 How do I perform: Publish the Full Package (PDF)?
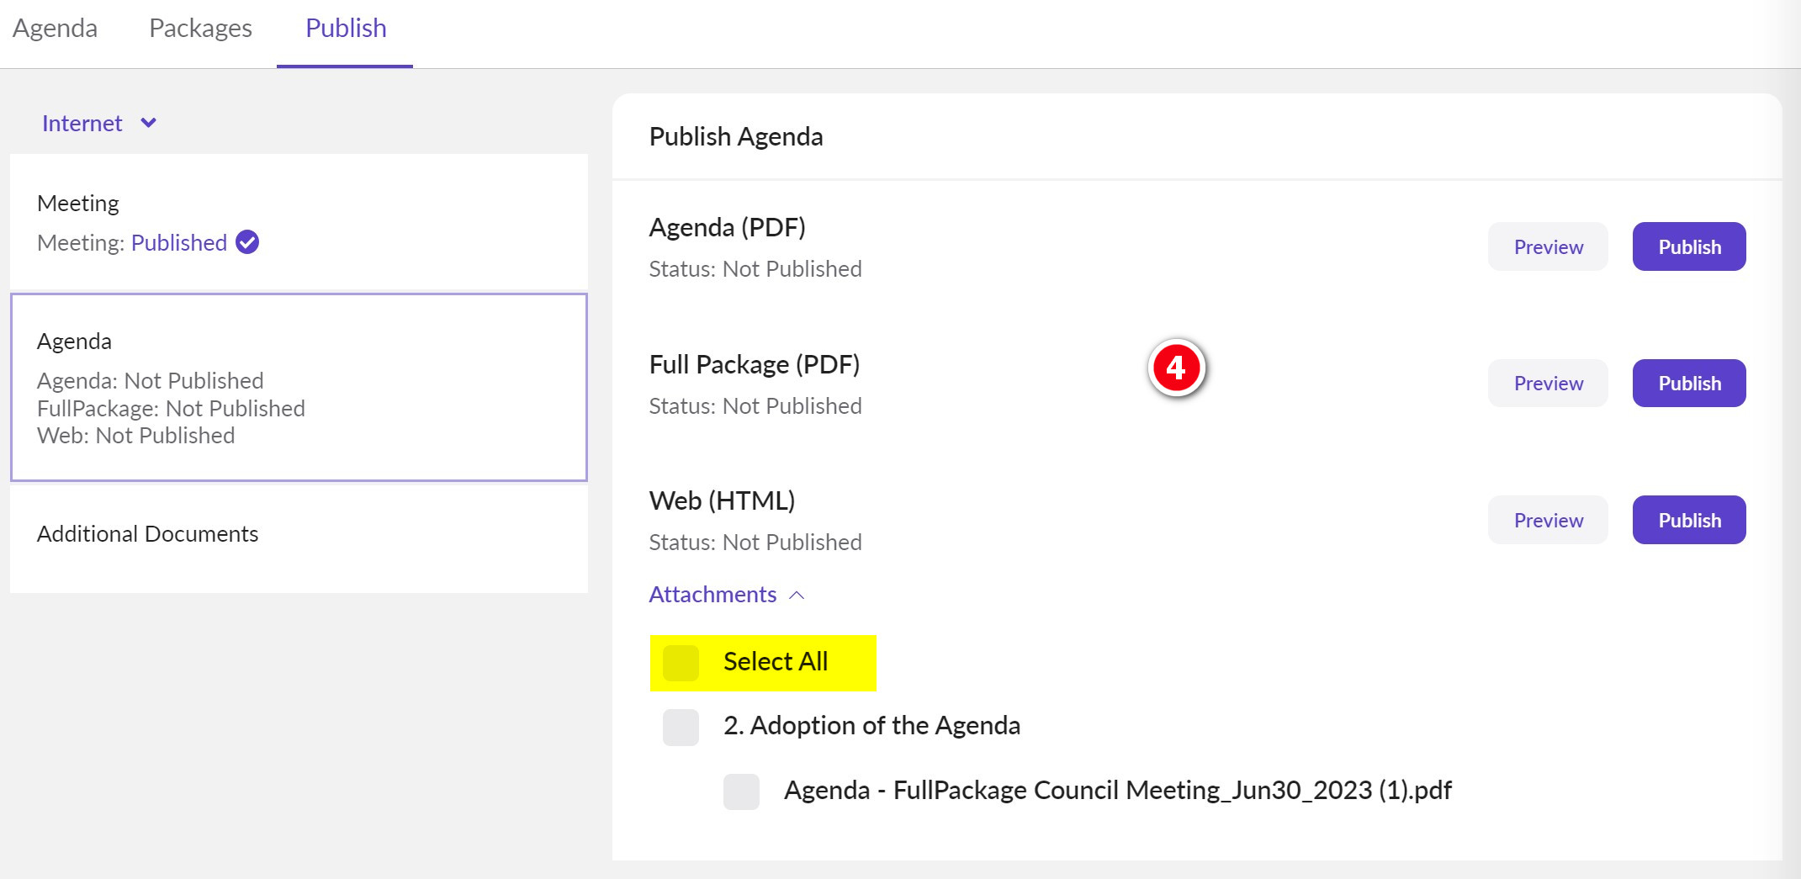[x=1688, y=384]
